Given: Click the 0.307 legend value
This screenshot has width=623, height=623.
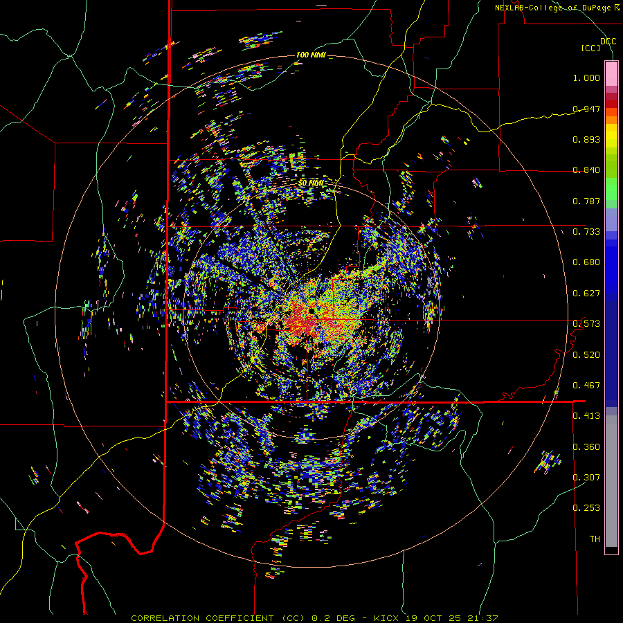Looking at the screenshot, I should [x=586, y=478].
